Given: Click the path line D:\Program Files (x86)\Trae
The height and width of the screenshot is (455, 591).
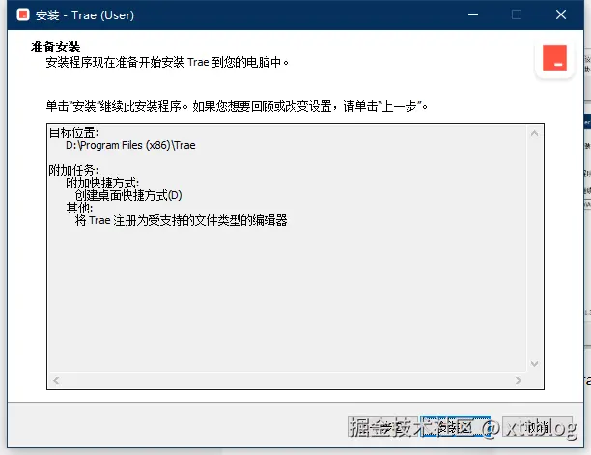Looking at the screenshot, I should pos(130,145).
